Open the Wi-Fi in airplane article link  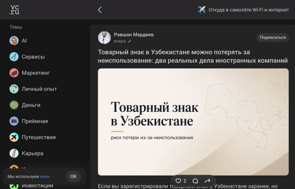[x=249, y=10]
